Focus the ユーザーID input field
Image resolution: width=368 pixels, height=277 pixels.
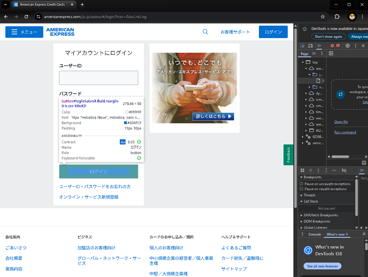point(99,78)
